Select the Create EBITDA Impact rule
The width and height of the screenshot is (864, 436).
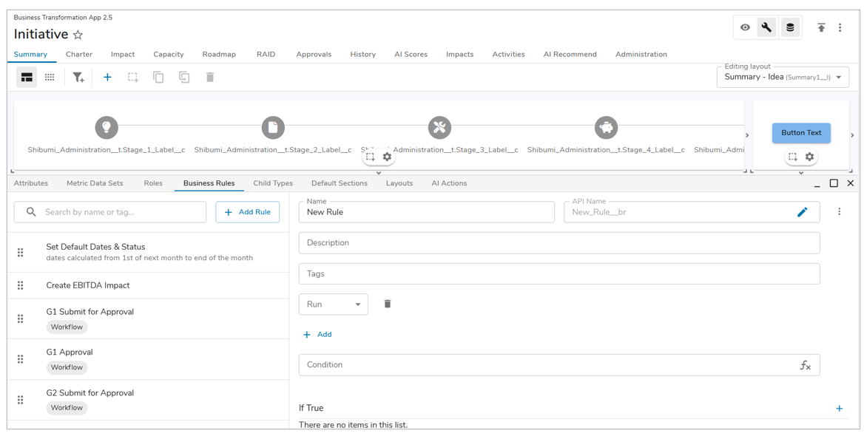tap(88, 285)
